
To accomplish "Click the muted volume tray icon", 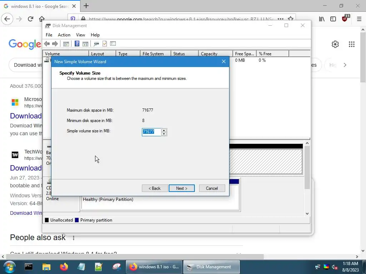I will click(335, 267).
